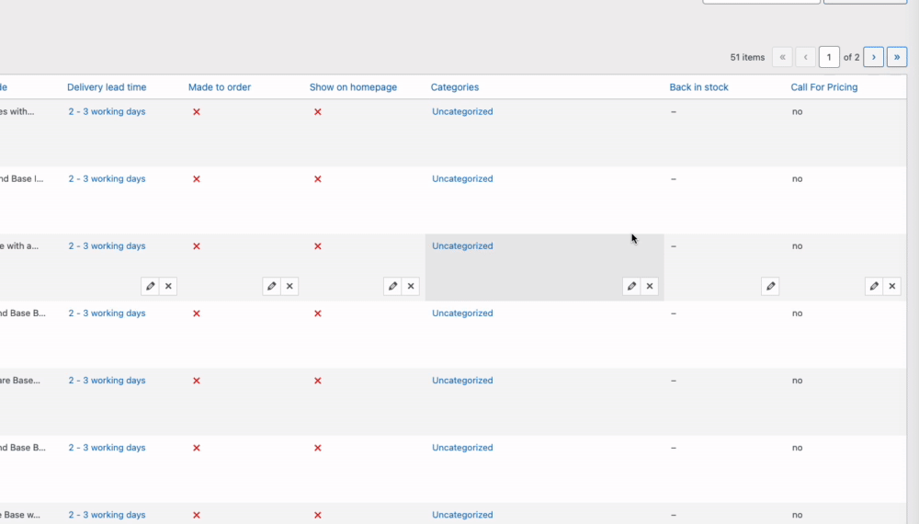919x524 pixels.
Task: Open Uncategorized link in 'nd Base I...' row
Action: [462, 178]
